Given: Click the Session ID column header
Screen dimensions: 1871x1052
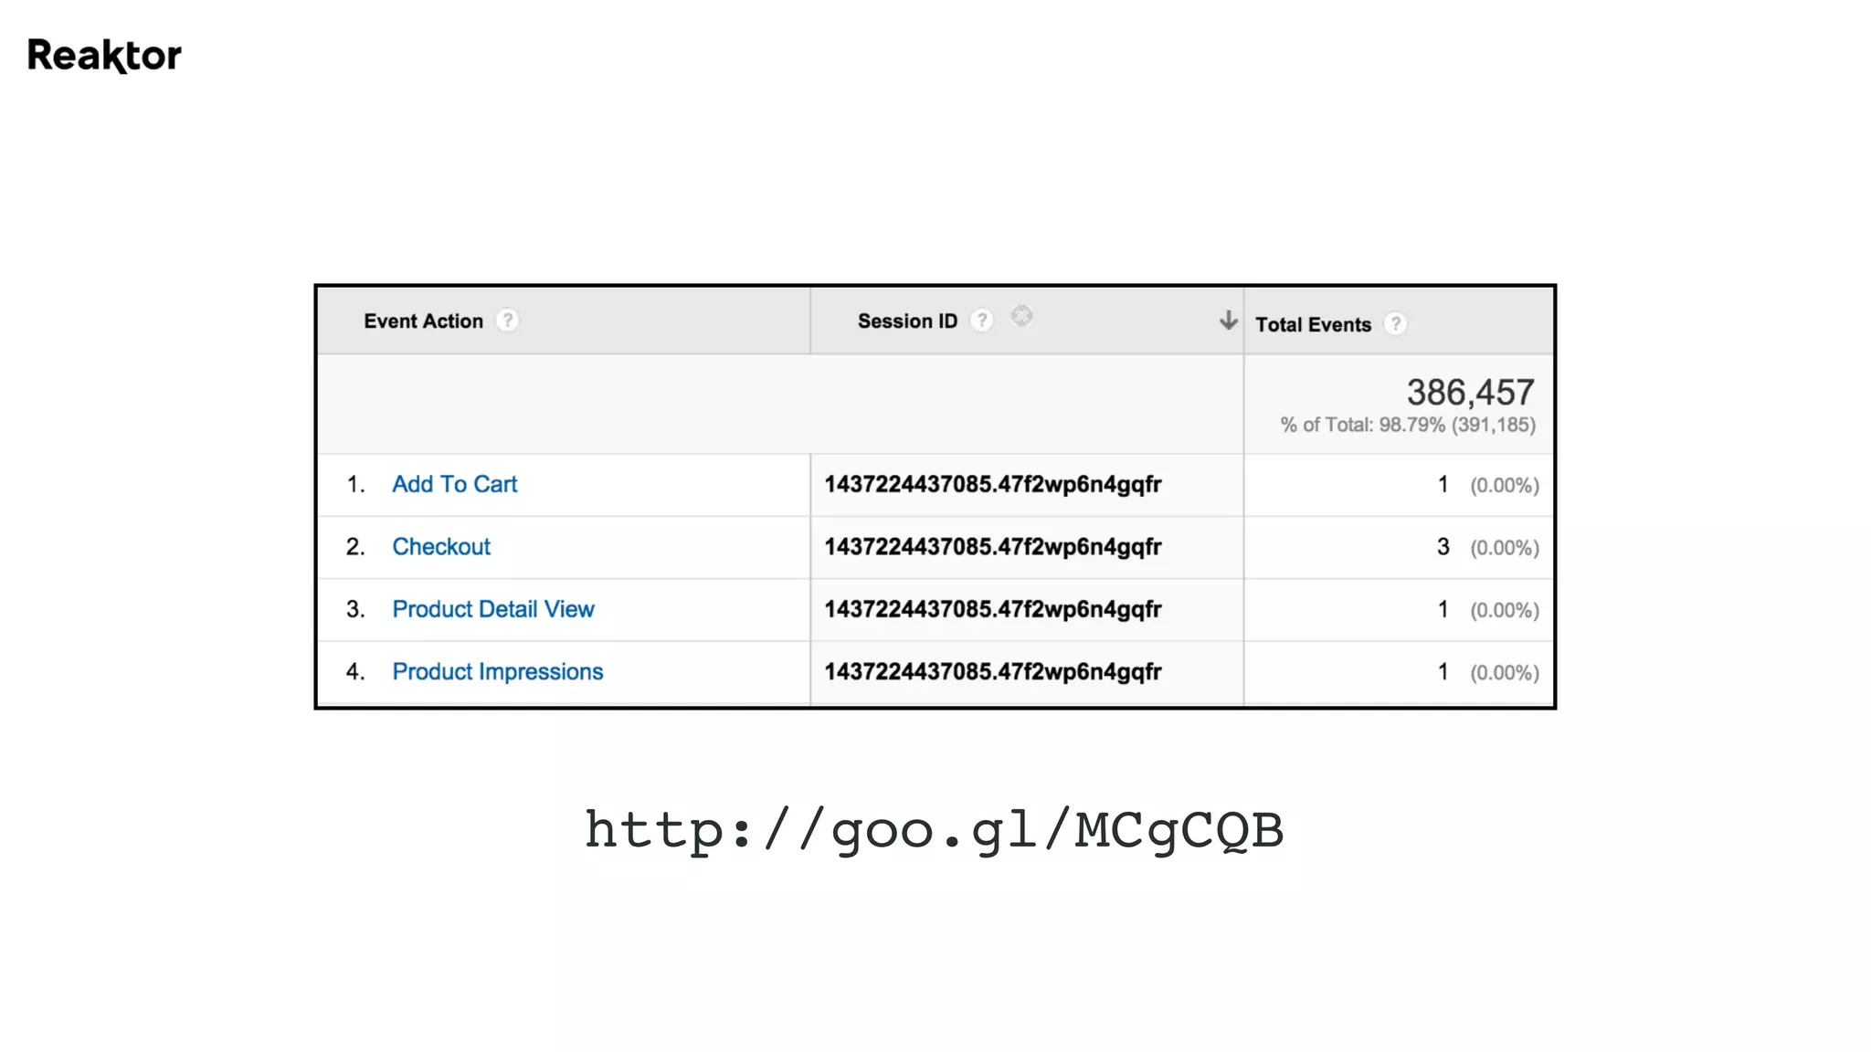Looking at the screenshot, I should point(907,321).
